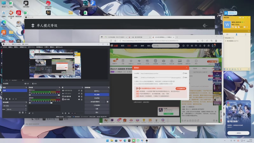This screenshot has width=254, height=143.
Task: Add a scene transition with plus icon
Action: click(20, 112)
